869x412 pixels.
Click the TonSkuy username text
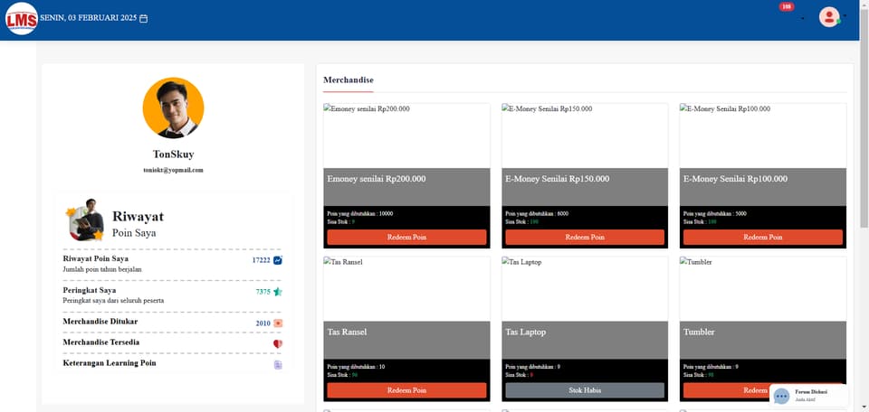coord(174,154)
